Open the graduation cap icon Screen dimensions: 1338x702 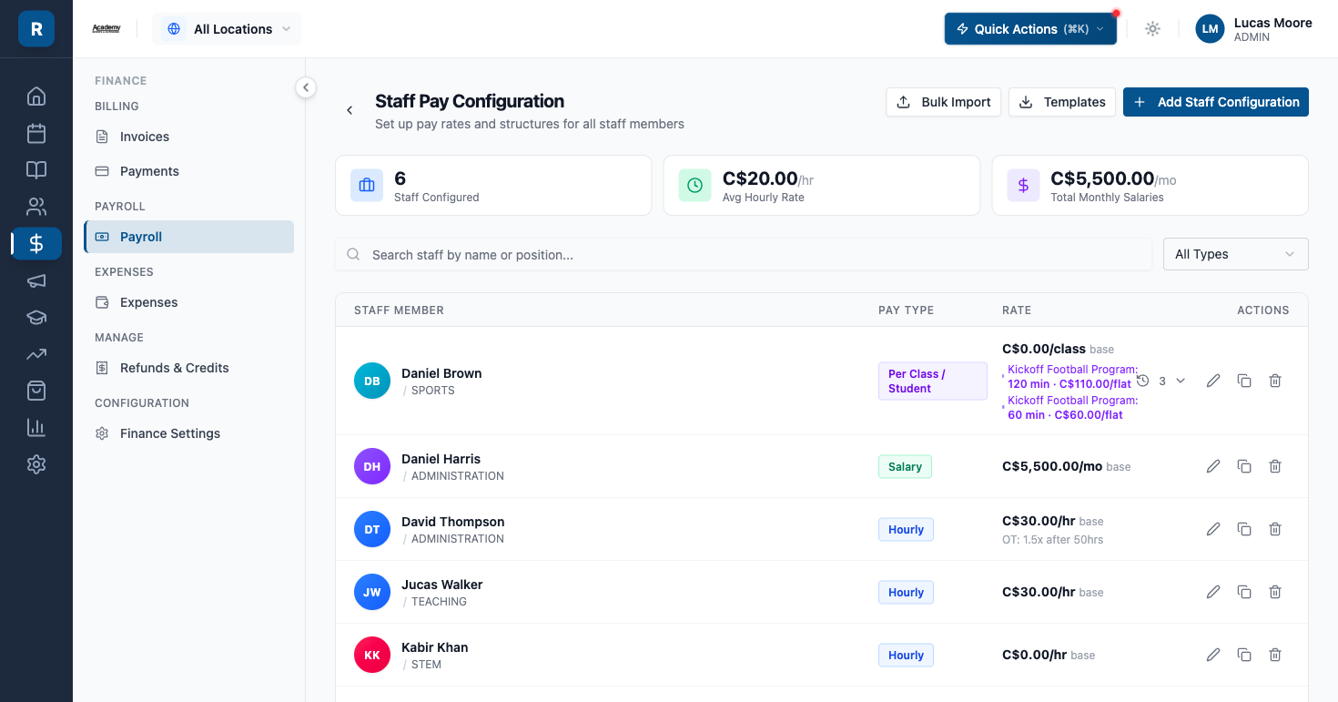(x=36, y=317)
